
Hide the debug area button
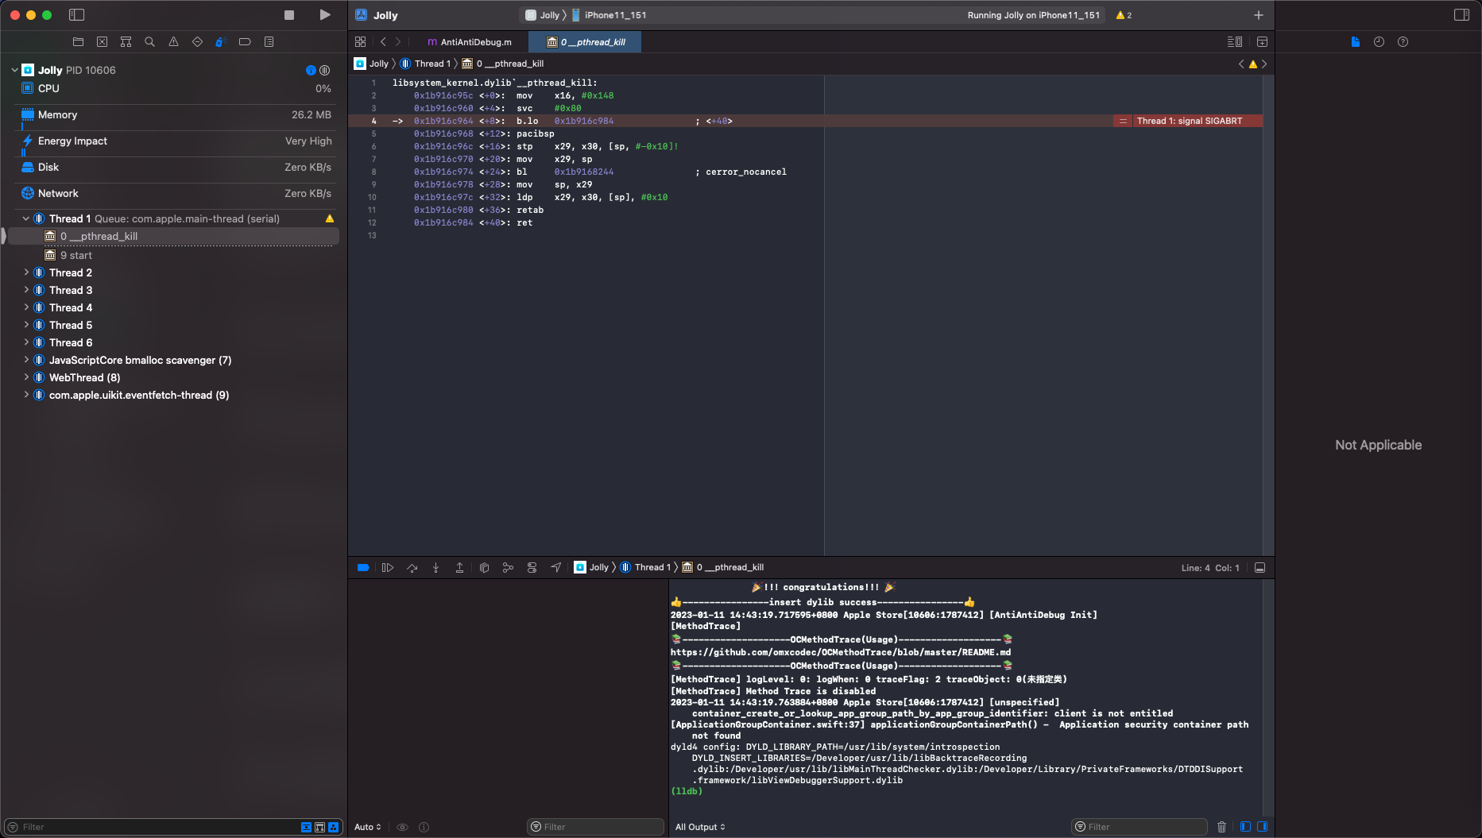tap(1260, 567)
